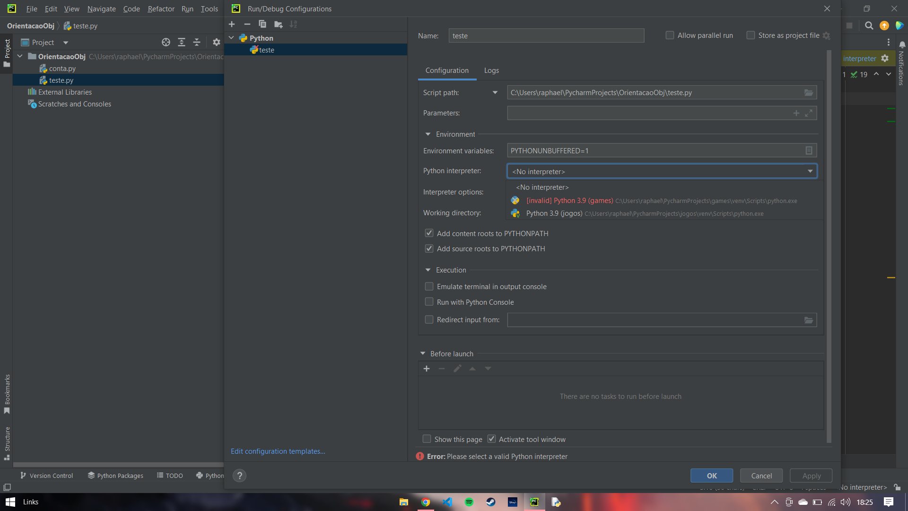Open the Refactor menu
This screenshot has height=511, width=908.
click(161, 9)
